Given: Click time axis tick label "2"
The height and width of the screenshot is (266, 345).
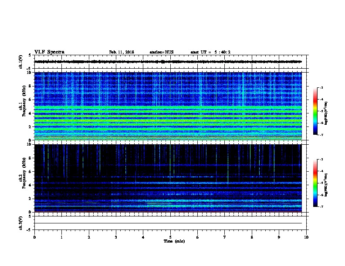Looking at the screenshot, I should (89, 237).
